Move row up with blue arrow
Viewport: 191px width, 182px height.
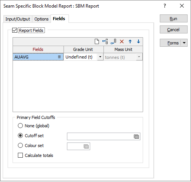click(x=130, y=41)
